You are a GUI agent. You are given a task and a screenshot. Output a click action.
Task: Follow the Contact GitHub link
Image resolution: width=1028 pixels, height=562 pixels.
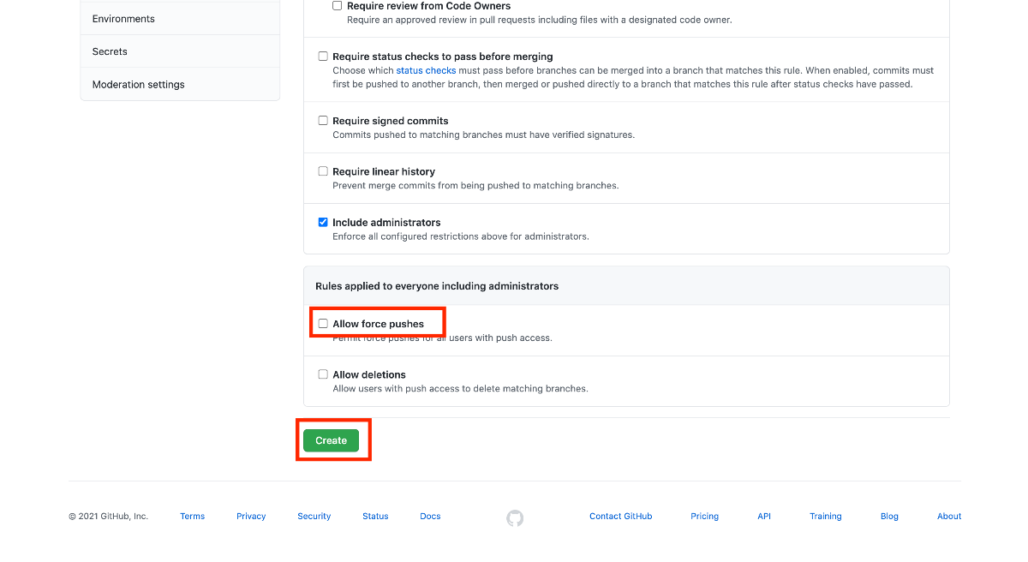click(x=620, y=517)
